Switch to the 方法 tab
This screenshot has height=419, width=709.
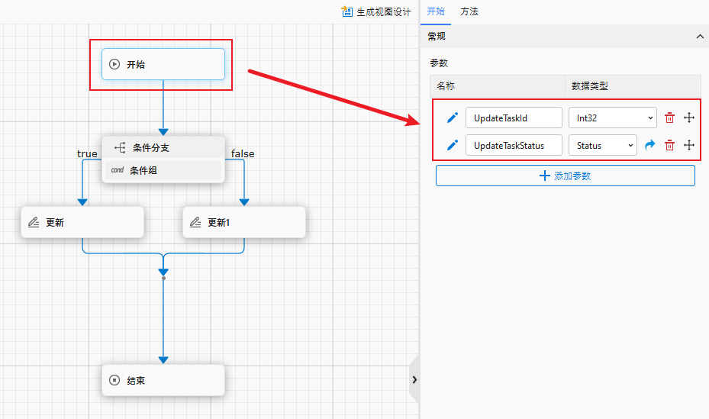(469, 11)
